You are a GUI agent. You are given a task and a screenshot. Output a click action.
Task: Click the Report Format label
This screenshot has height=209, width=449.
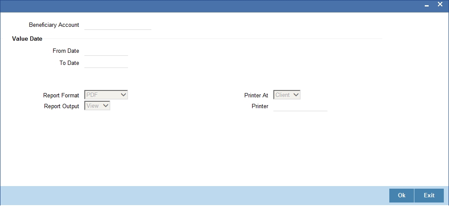(x=61, y=95)
